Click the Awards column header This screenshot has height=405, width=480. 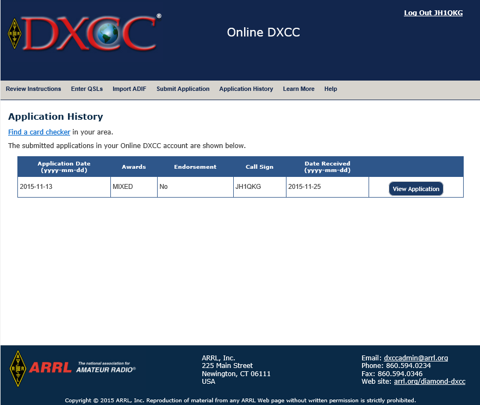click(x=134, y=167)
